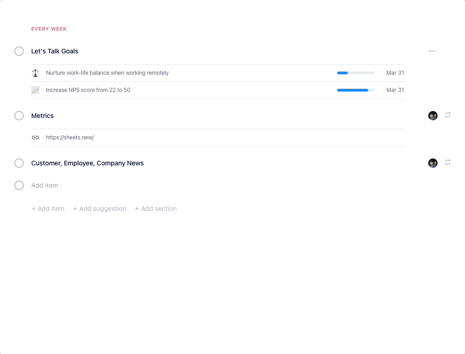Click the Mar 31 date on NPS score goal
Screen dimensions: 465x354
point(395,90)
